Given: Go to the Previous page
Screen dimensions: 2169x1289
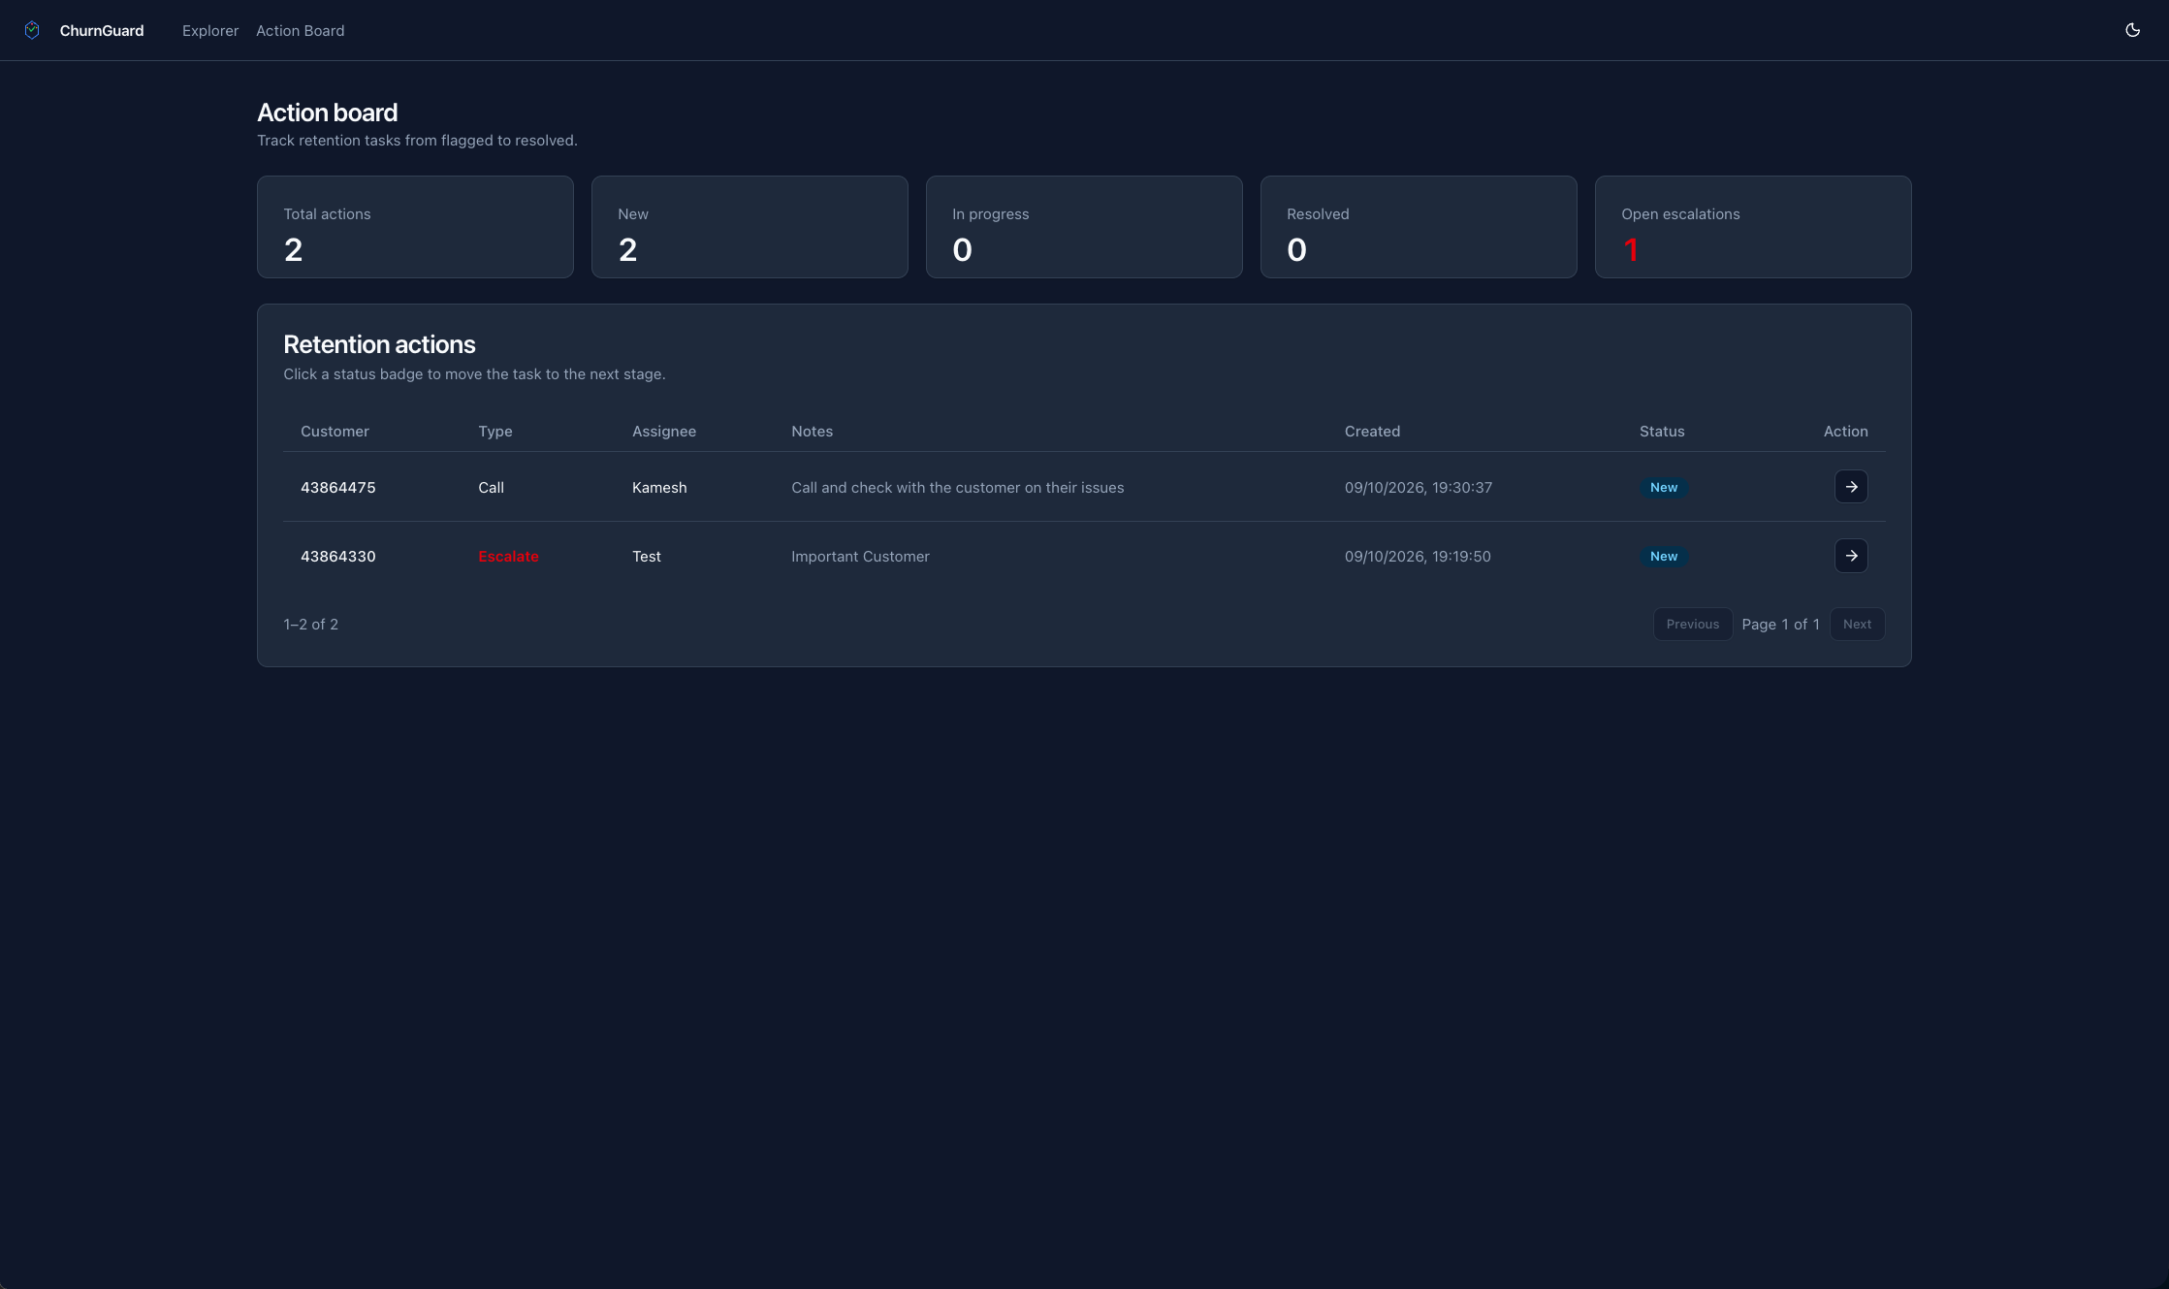Looking at the screenshot, I should [1693, 625].
